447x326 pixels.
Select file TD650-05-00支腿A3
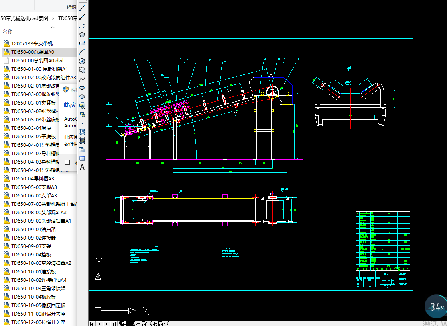coord(34,187)
